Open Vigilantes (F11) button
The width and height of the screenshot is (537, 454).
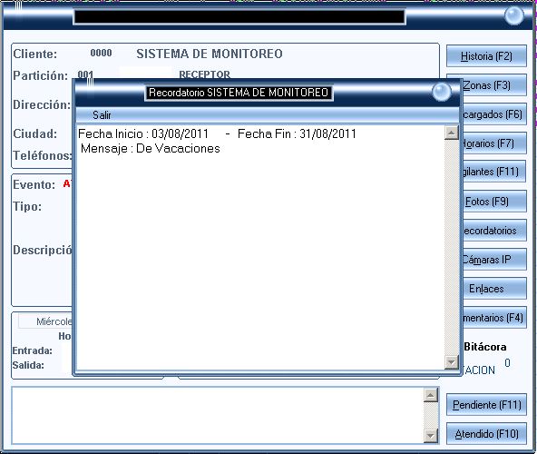point(495,172)
